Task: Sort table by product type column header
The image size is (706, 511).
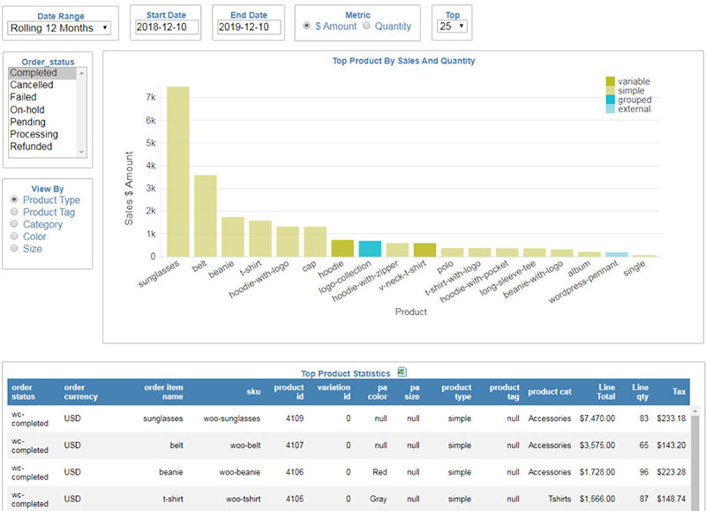Action: click(456, 392)
